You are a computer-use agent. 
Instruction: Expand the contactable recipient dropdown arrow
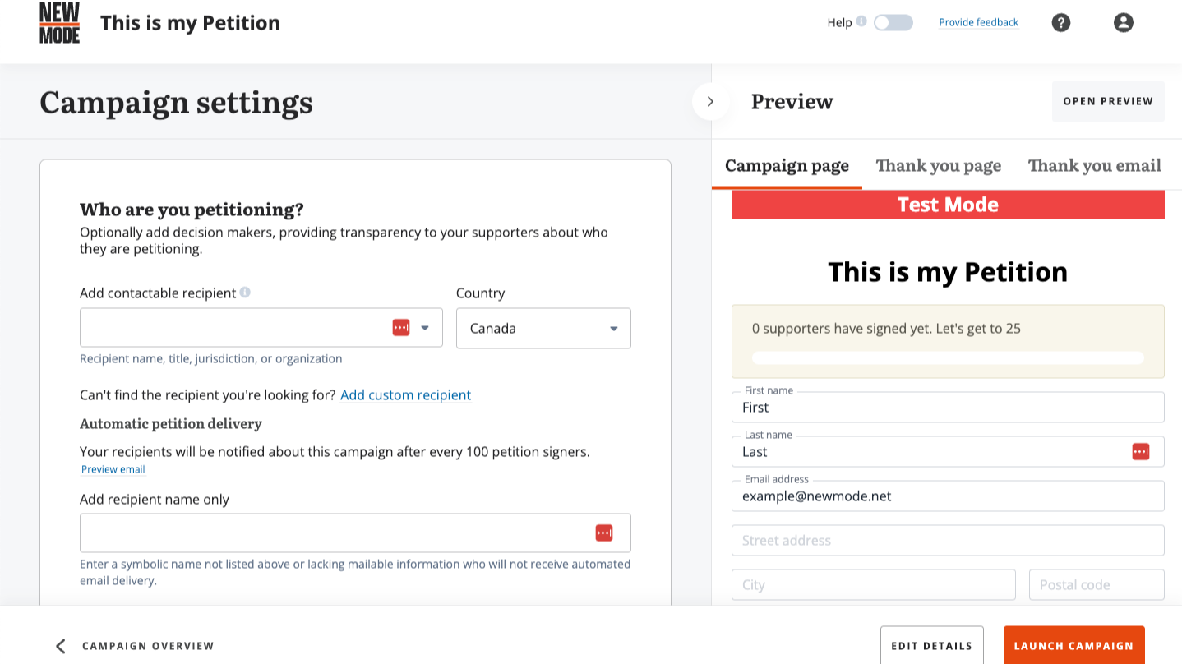(425, 328)
